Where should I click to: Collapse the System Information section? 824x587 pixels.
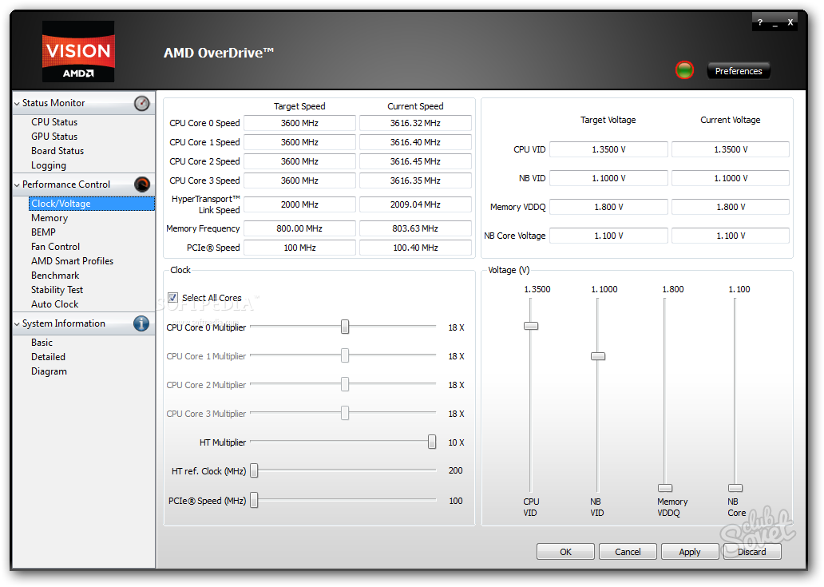tap(17, 324)
